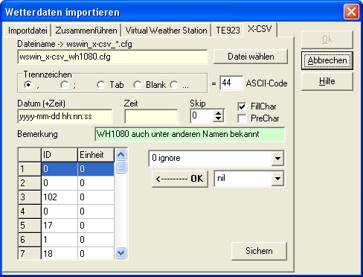Click the ID column header

tap(60, 155)
